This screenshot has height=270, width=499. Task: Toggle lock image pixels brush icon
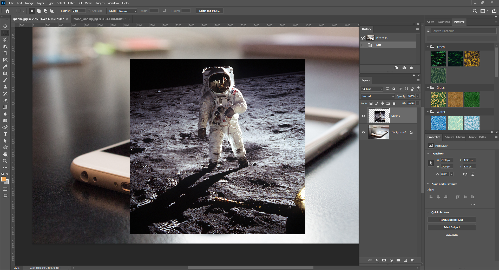[x=377, y=103]
